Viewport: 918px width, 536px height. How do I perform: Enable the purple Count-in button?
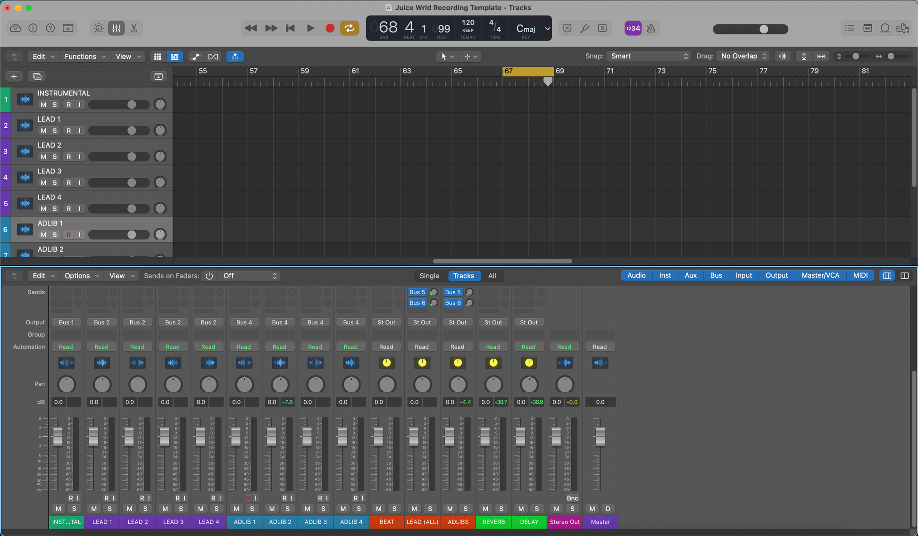pos(633,28)
